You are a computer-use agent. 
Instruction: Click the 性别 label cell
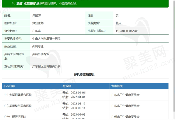[99, 15]
